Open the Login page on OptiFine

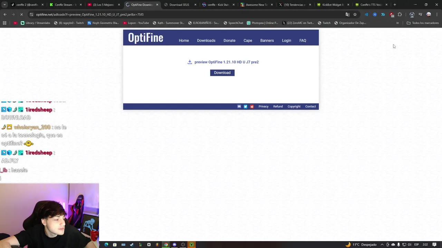(x=286, y=41)
